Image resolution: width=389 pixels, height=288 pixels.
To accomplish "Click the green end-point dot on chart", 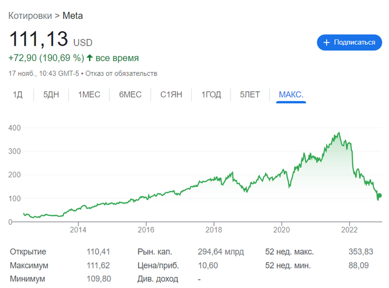I will [x=380, y=196].
